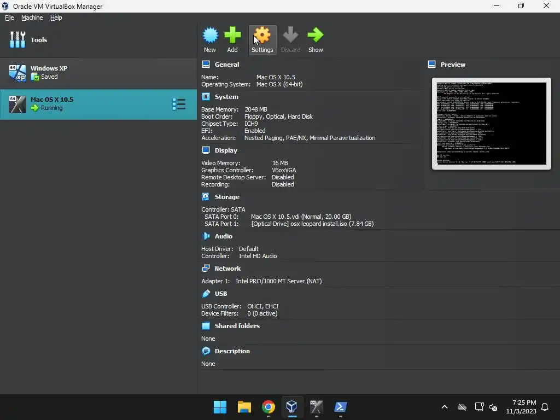560x420 pixels.
Task: Click the Network section heading
Action: point(227,269)
